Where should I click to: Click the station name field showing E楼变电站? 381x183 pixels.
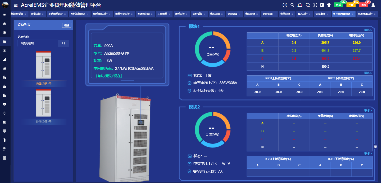[38, 43]
